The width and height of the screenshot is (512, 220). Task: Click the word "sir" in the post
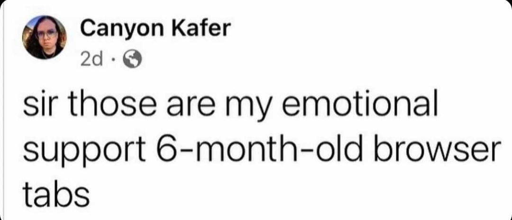click(x=38, y=106)
